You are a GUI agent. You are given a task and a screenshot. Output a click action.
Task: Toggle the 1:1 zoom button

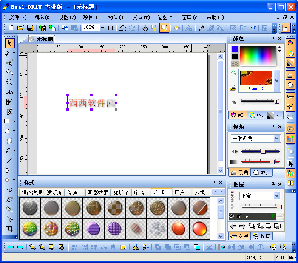[x=110, y=28]
